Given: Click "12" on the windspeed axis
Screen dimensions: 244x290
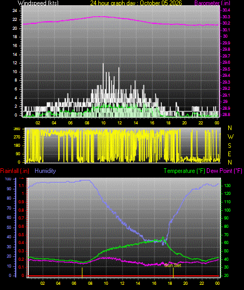Looking at the screenshot, I should (x=15, y=63).
